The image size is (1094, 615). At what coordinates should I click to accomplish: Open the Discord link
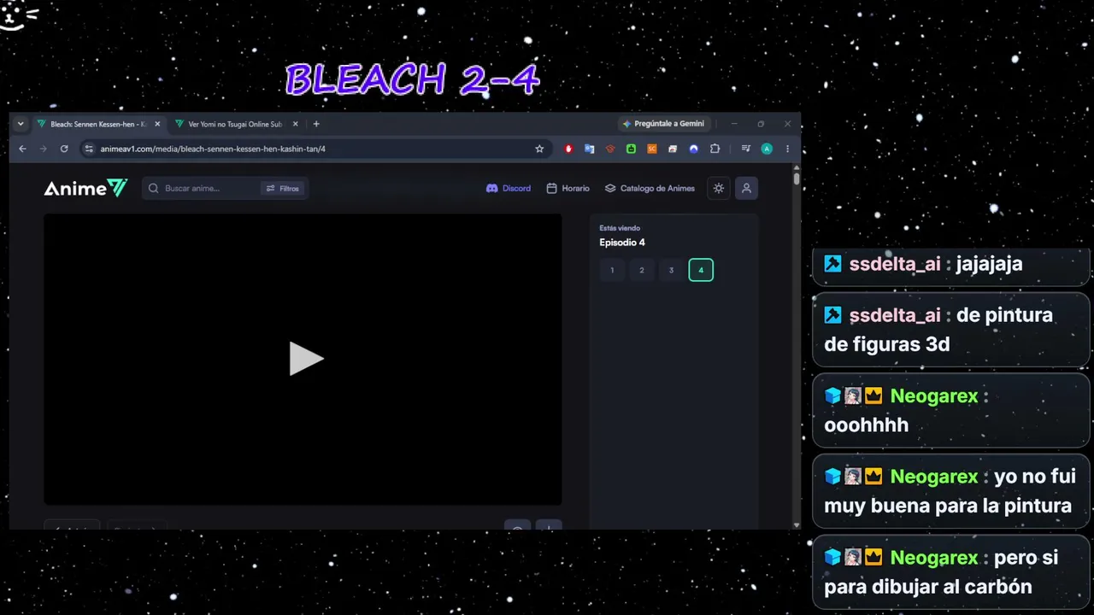click(x=509, y=189)
